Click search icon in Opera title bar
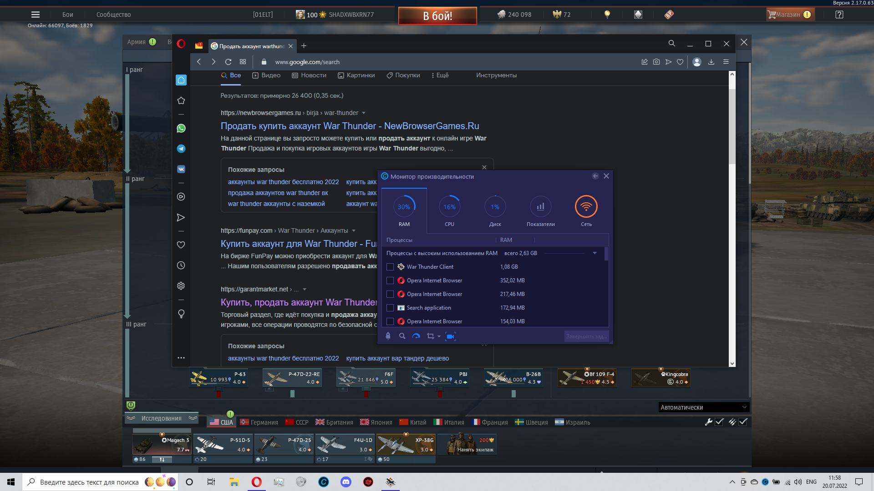This screenshot has width=874, height=491. (672, 44)
